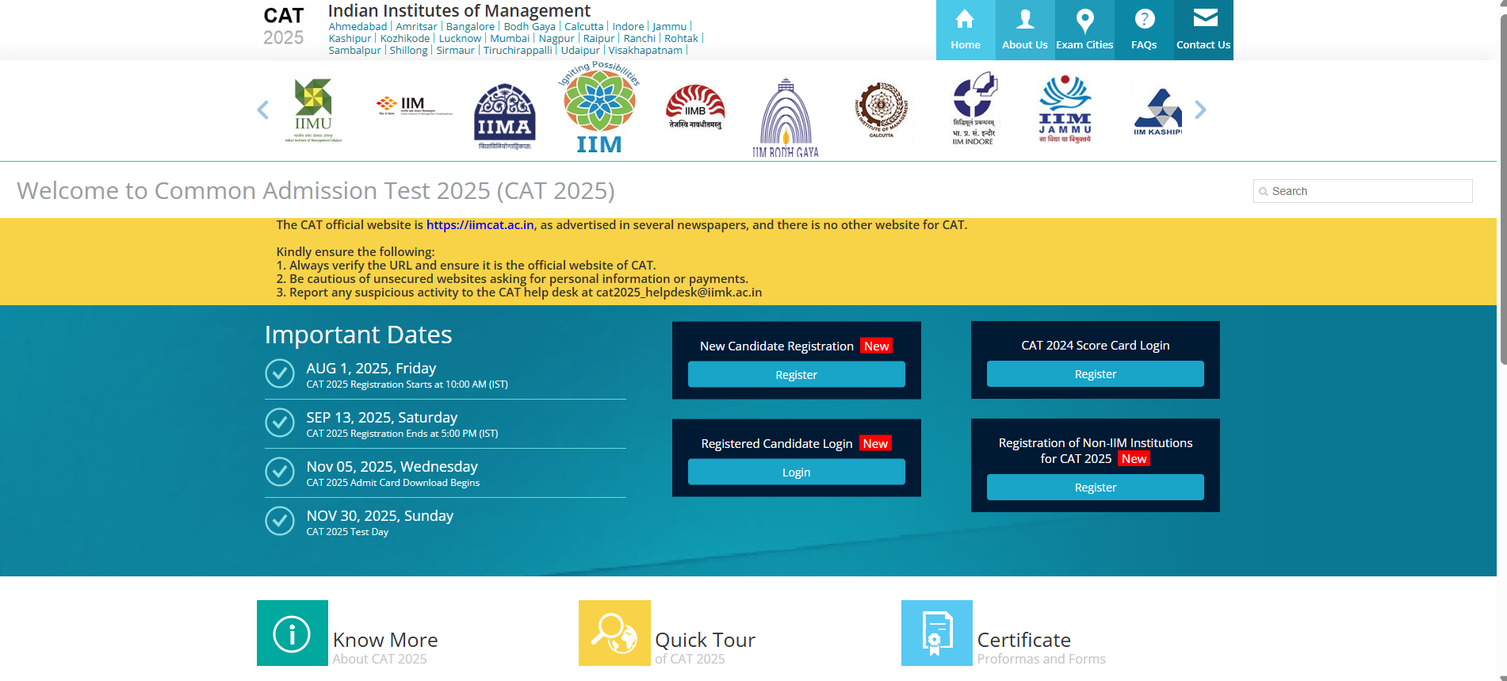This screenshot has width=1507, height=681.
Task: Open the Kashipur institute link
Action: pyautogui.click(x=350, y=39)
